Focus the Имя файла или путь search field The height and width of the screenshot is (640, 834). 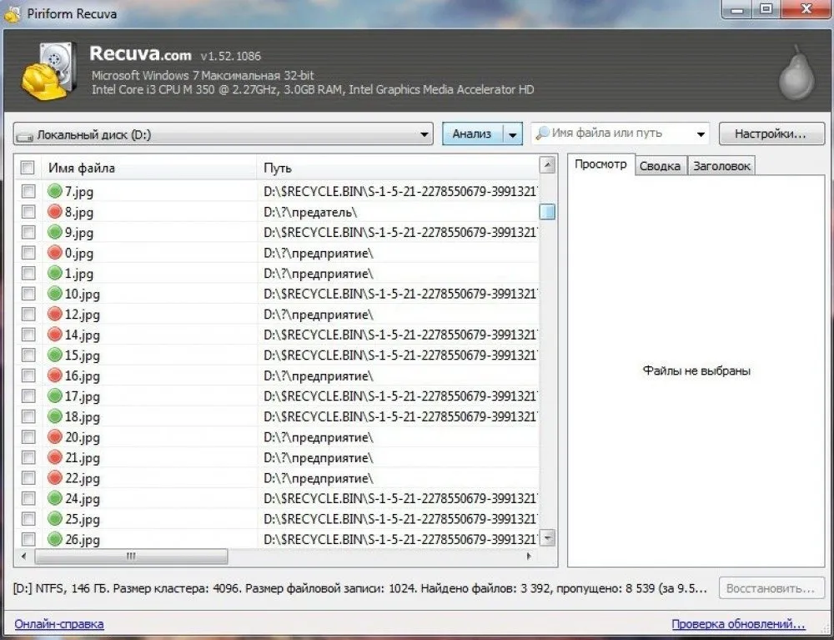coord(621,133)
